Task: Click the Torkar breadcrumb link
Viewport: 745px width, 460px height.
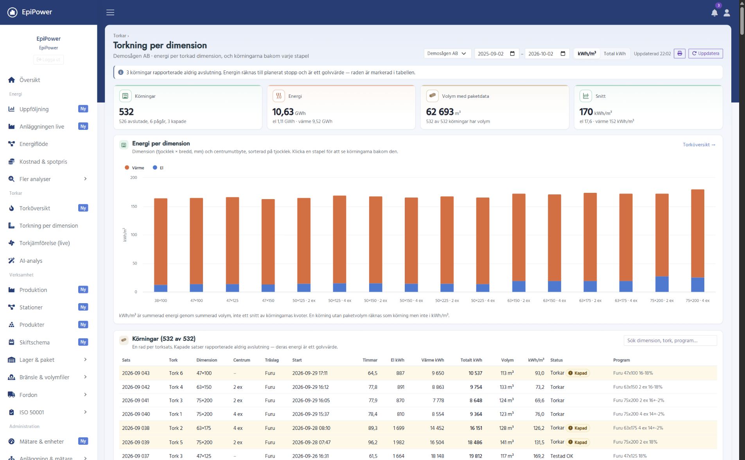Action: (x=120, y=36)
